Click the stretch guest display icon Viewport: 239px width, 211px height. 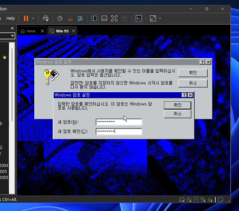(x=153, y=18)
